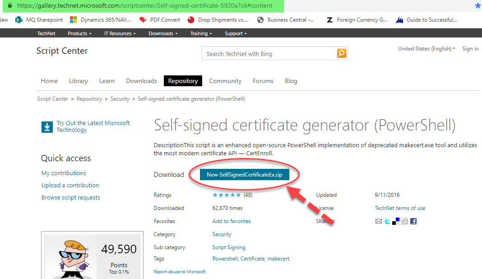Screen dimensions: 482x279
Task: Share on Digg icon
Action: click(404, 221)
